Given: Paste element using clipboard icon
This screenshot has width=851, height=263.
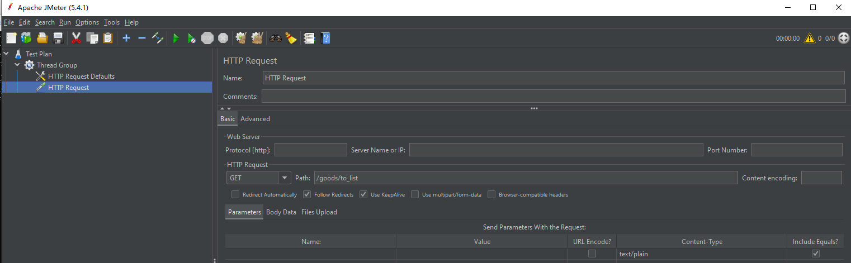Looking at the screenshot, I should click(x=108, y=38).
